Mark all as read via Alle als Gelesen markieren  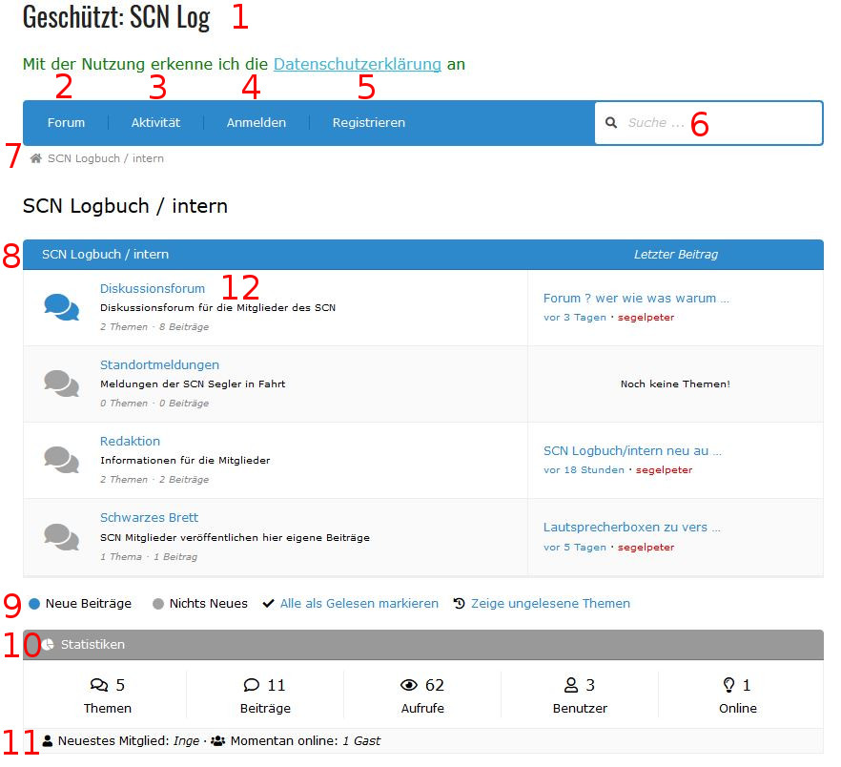pyautogui.click(x=359, y=604)
